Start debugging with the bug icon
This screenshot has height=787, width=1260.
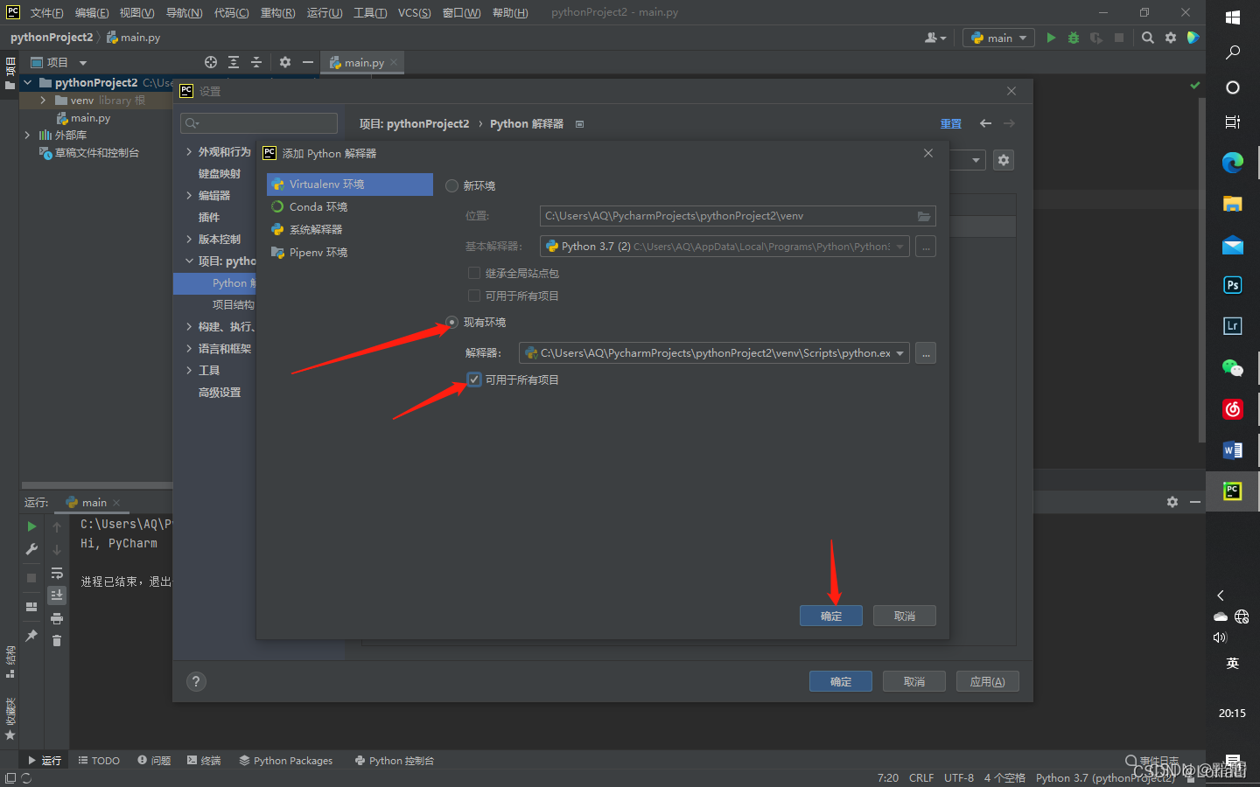(1074, 38)
